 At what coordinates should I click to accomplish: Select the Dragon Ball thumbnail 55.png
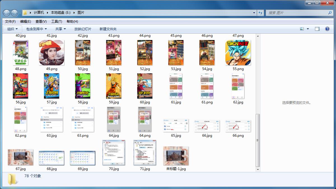(238, 53)
